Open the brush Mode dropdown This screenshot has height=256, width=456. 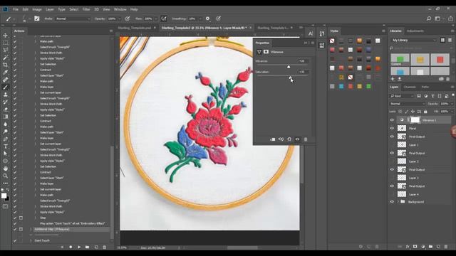[73, 18]
